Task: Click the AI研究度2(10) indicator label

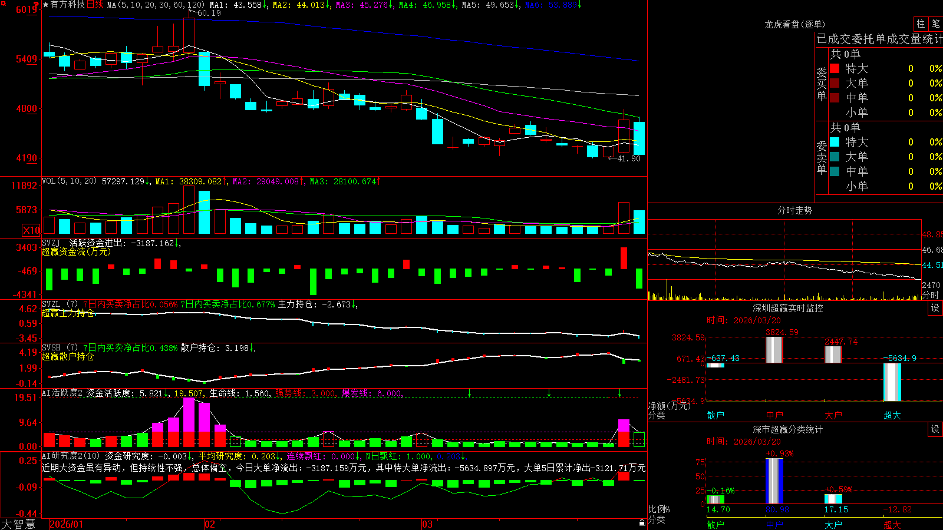Action: pos(71,455)
